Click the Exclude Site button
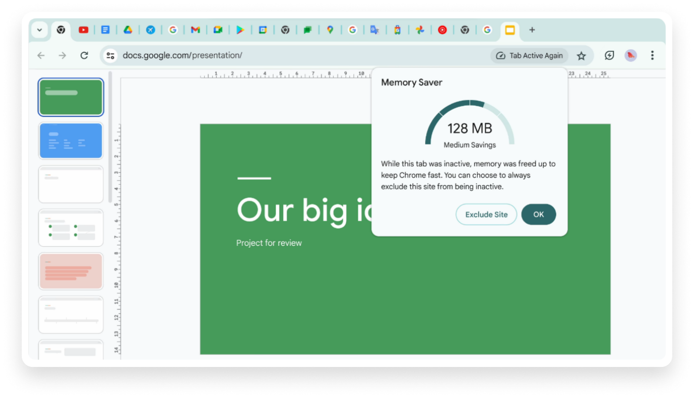This screenshot has height=399, width=694. click(x=486, y=215)
